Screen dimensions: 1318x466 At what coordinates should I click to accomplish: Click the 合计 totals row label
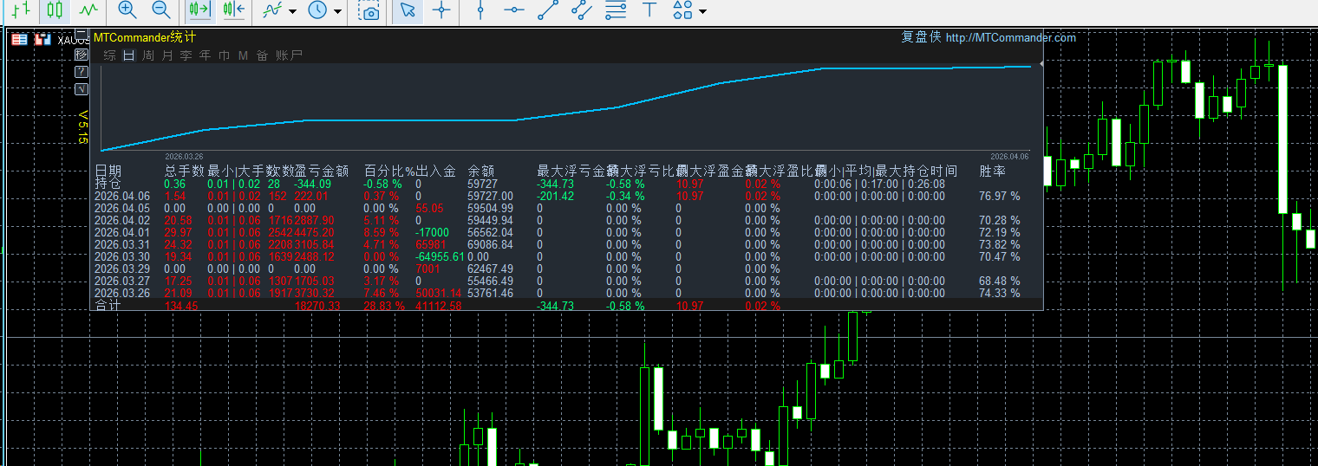(108, 306)
